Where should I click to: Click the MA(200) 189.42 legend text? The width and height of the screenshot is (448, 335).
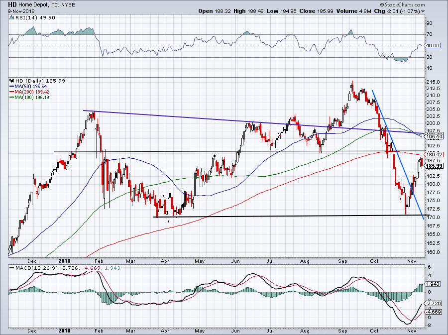click(x=32, y=92)
